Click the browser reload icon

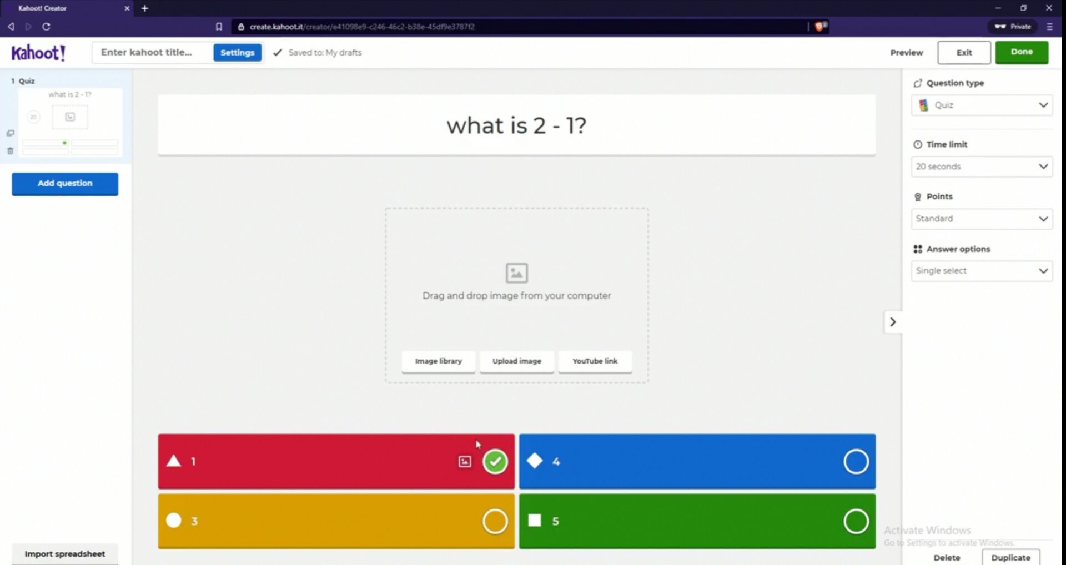click(x=47, y=27)
